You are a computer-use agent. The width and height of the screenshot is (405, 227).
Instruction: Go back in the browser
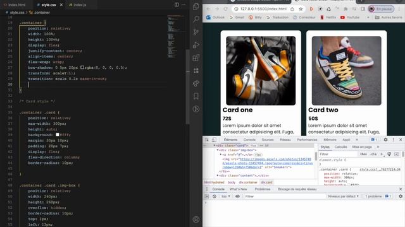tap(208, 9)
